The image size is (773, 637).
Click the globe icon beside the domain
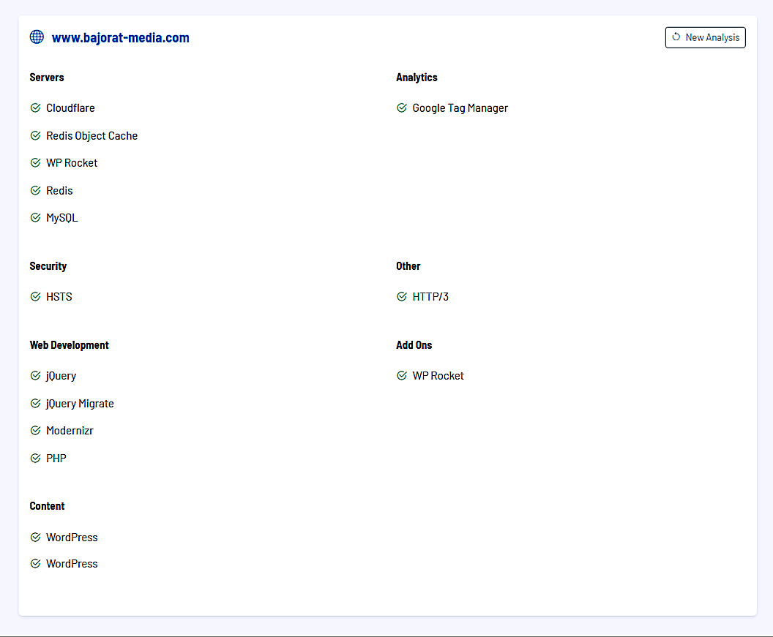(37, 37)
